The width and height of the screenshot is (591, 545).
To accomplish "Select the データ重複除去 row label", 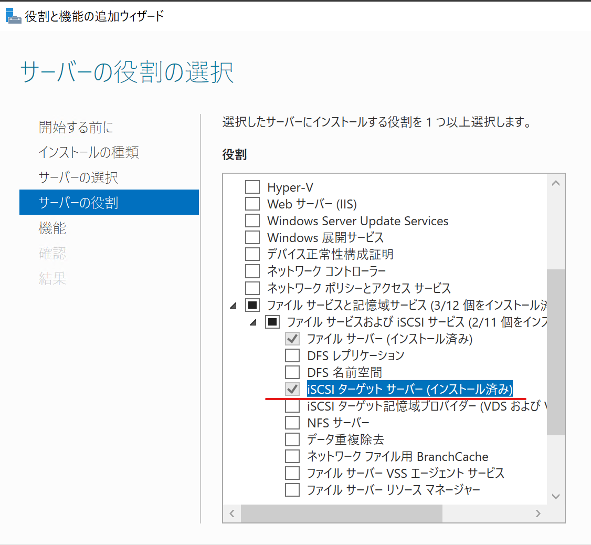I will point(346,439).
